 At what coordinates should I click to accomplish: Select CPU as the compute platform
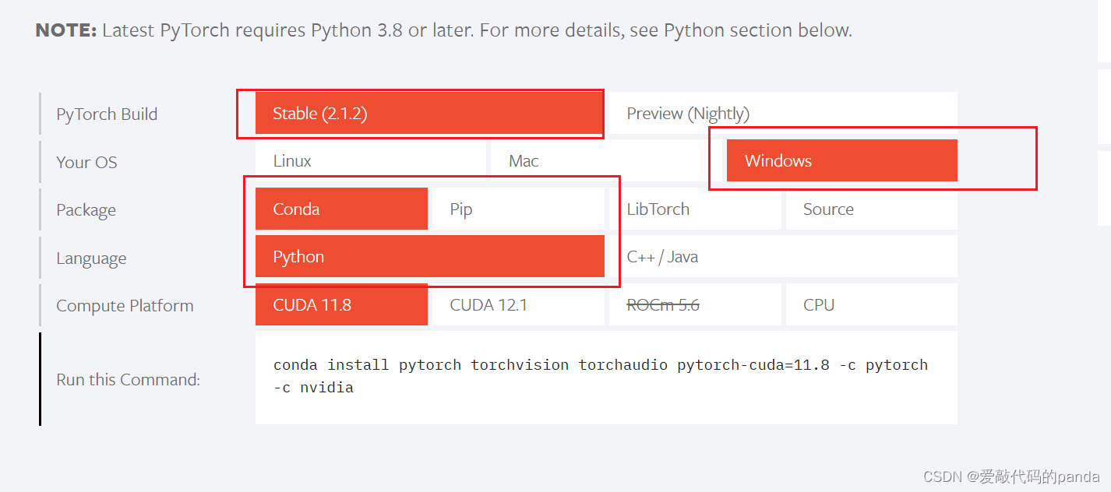coord(871,304)
